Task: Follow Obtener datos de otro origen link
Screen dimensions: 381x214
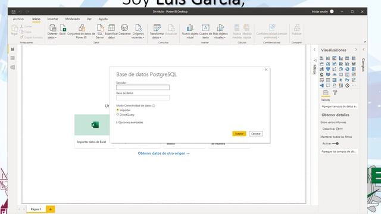Action: pyautogui.click(x=164, y=153)
